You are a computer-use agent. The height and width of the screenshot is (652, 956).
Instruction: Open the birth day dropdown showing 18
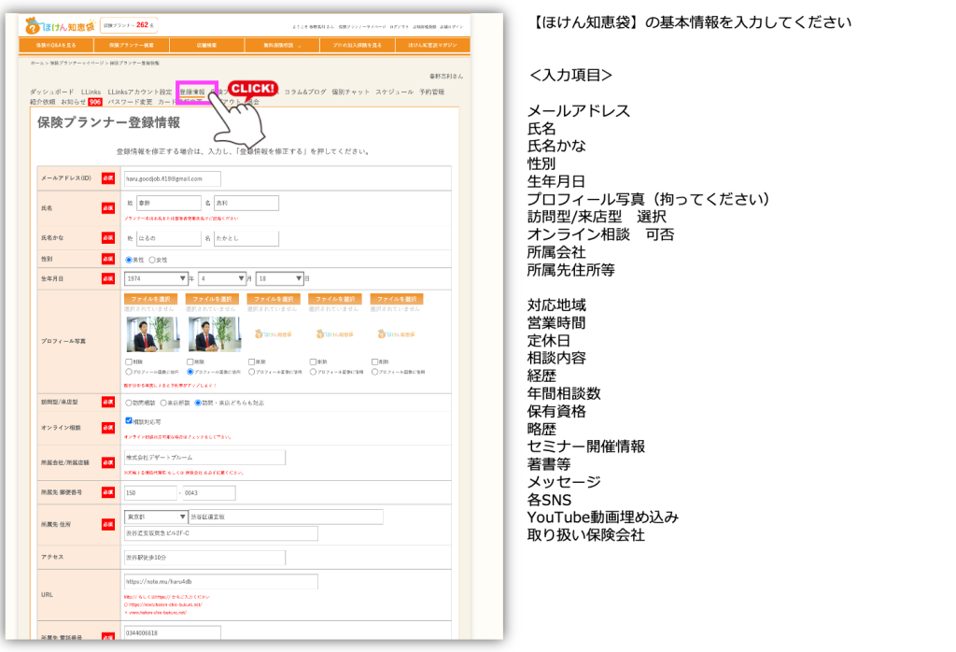pyautogui.click(x=279, y=278)
